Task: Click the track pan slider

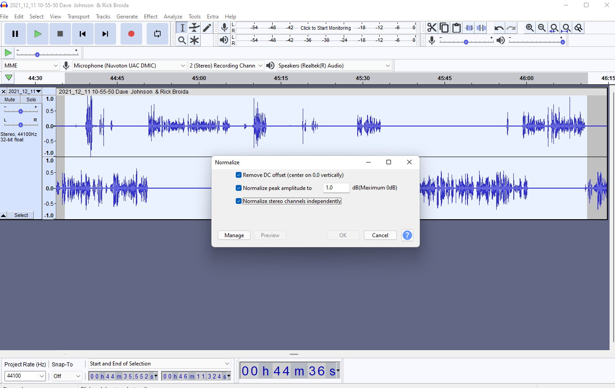Action: [x=20, y=124]
